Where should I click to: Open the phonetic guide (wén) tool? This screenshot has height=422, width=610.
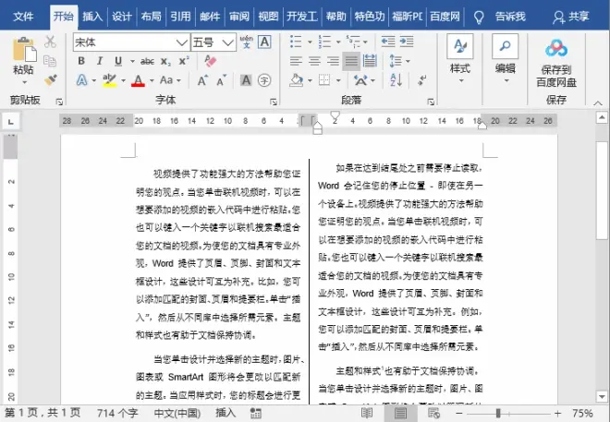click(x=246, y=42)
